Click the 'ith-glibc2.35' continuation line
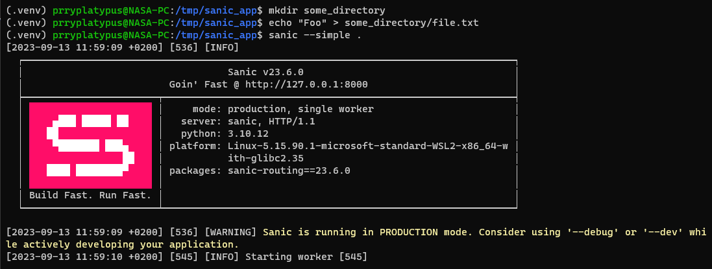This screenshot has height=269, width=712. click(265, 158)
